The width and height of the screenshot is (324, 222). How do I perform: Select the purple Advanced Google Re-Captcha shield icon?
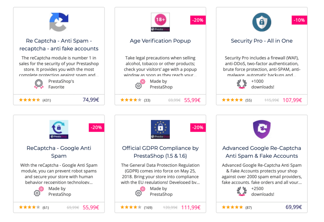coord(261,129)
